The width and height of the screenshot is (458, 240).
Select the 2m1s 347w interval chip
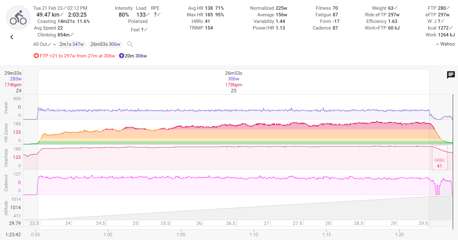(x=72, y=44)
